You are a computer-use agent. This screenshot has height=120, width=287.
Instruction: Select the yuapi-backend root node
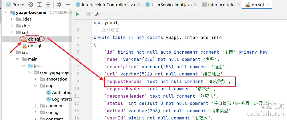31,13
